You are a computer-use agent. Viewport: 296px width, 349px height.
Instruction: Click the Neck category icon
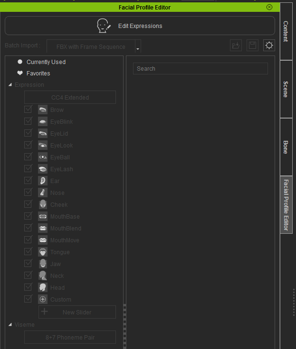pos(43,276)
